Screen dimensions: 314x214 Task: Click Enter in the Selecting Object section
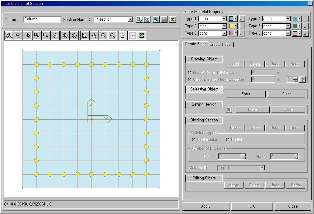pos(246,94)
